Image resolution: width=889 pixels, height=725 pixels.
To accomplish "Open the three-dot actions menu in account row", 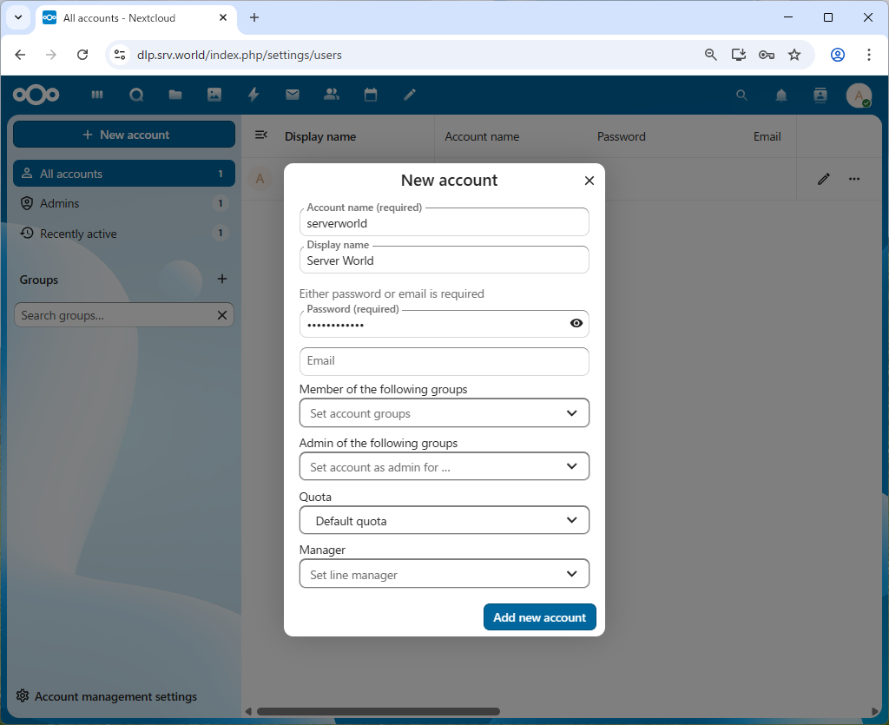I will [854, 179].
